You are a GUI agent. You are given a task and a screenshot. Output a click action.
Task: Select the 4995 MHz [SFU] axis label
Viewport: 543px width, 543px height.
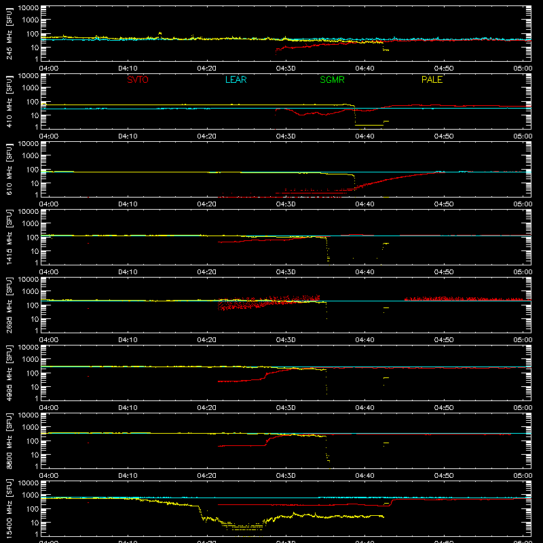coord(9,373)
